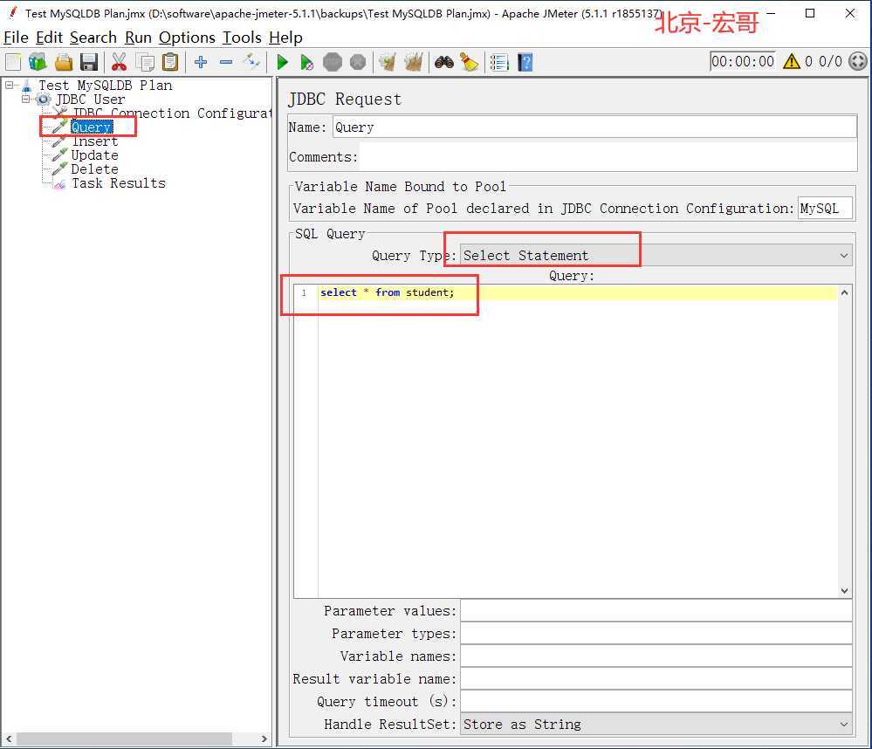Clear results with the single broom icon
The height and width of the screenshot is (749, 872).
point(387,62)
